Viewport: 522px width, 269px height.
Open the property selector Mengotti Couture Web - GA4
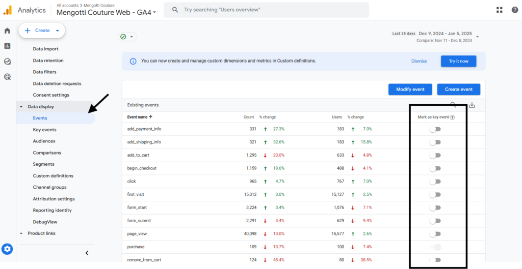[x=106, y=13]
